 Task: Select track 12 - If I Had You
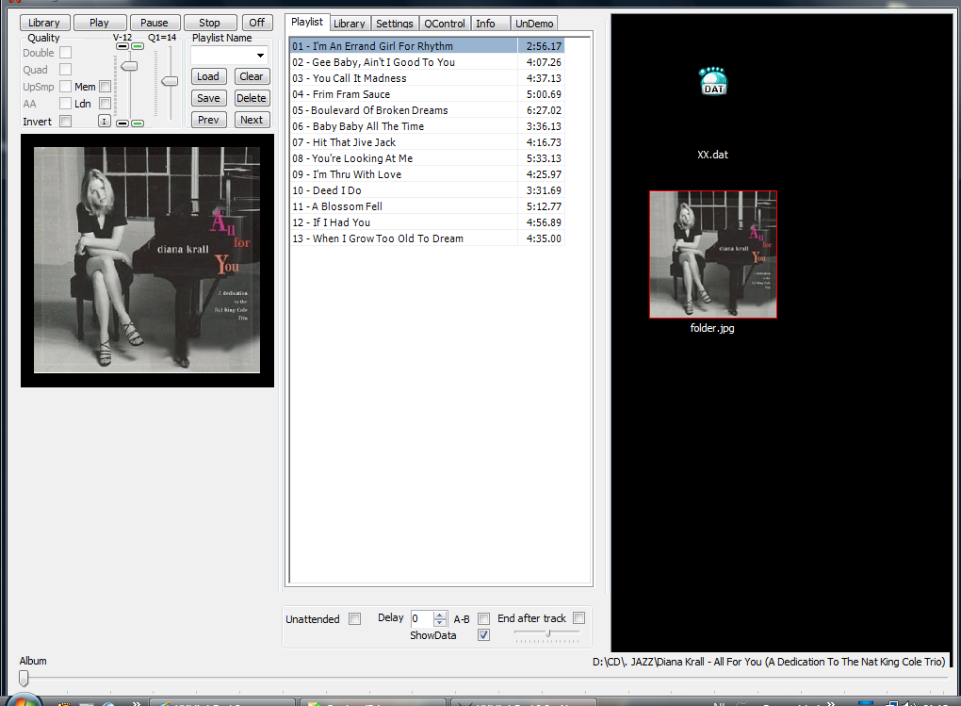click(x=427, y=222)
